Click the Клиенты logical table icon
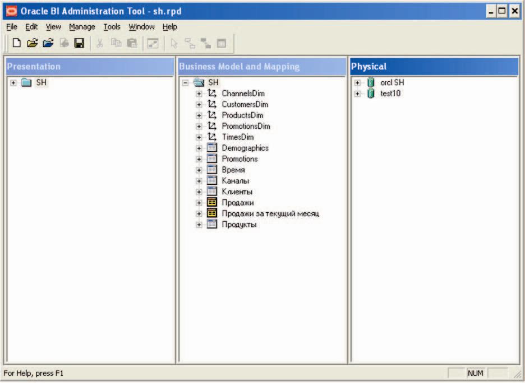525x383 pixels. [x=212, y=191]
